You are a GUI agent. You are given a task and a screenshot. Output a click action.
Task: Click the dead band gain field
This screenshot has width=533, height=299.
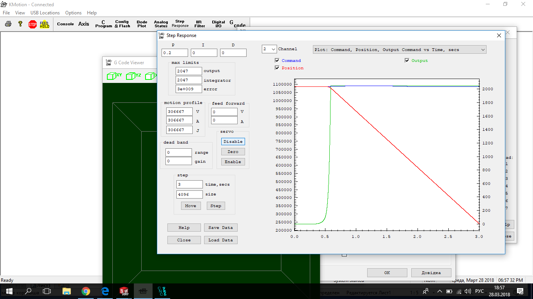click(179, 161)
